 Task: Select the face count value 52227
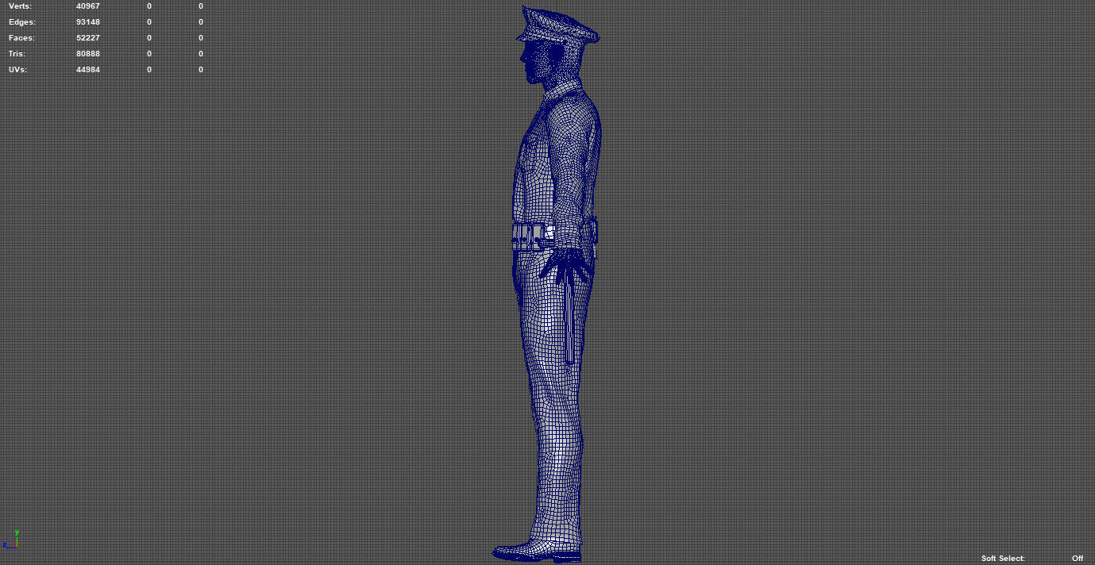88,38
